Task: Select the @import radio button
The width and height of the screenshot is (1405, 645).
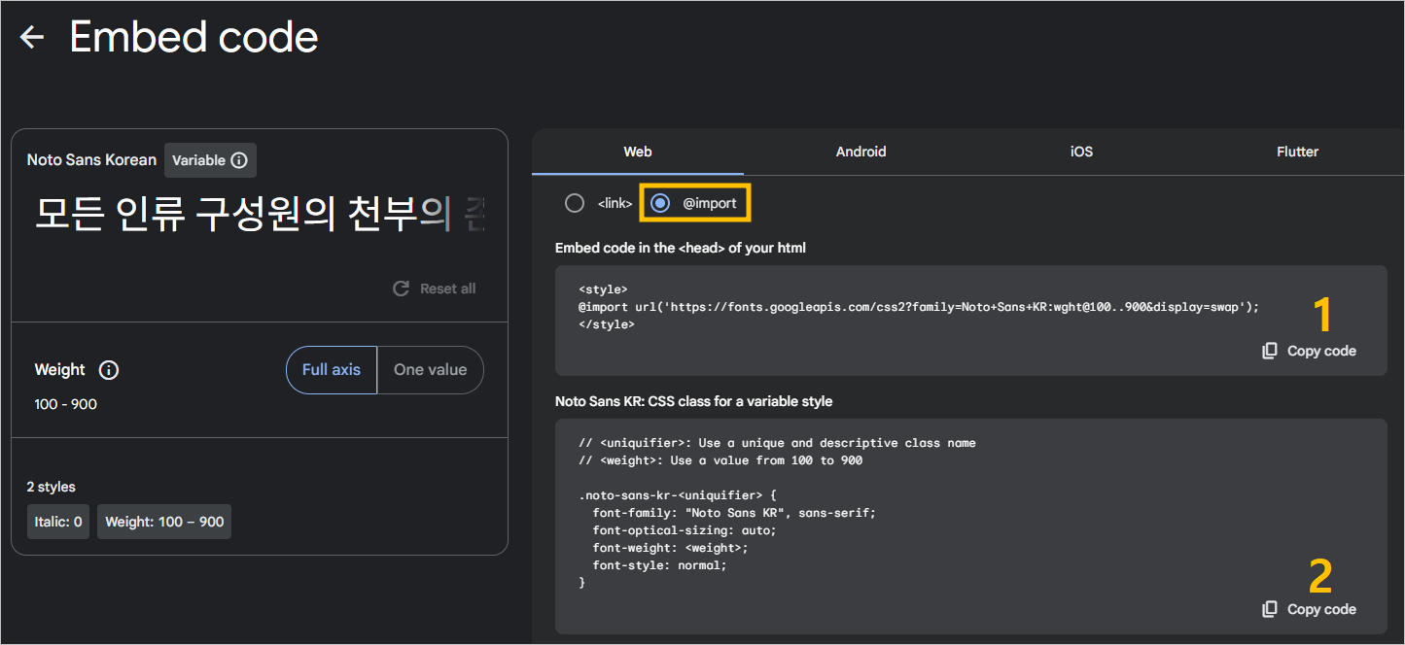Action: tap(660, 203)
